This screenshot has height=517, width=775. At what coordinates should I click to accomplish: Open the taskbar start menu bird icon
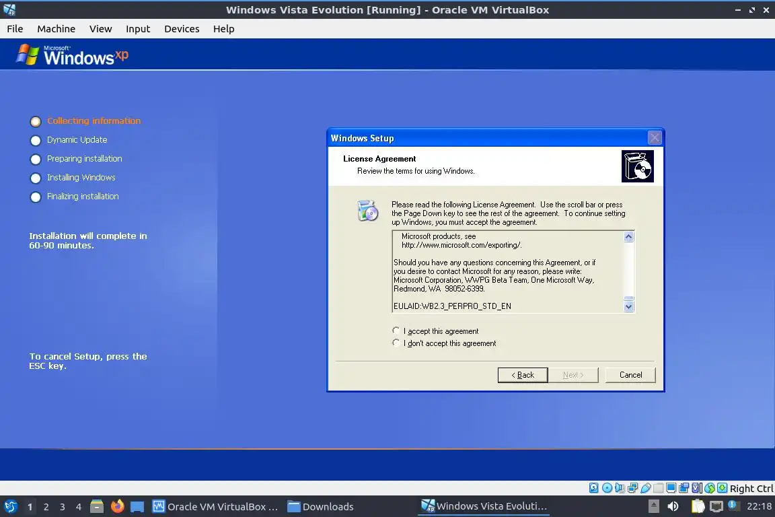pos(11,506)
